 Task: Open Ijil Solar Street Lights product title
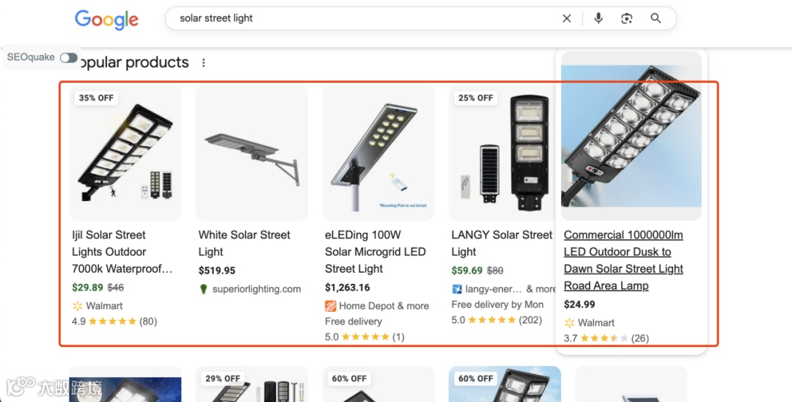click(122, 252)
